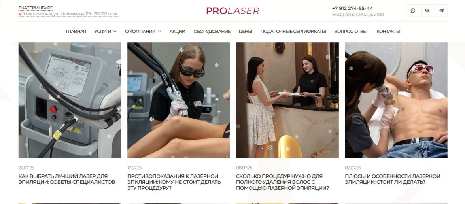Open the Telegram channel icon
Viewport: 465px width, 204px height.
pyautogui.click(x=441, y=11)
